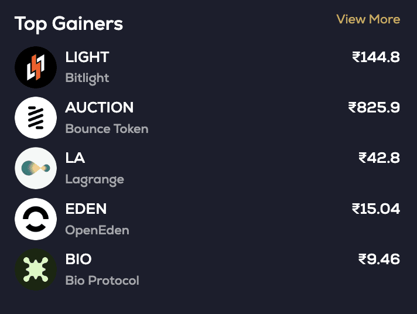Image resolution: width=417 pixels, height=314 pixels.
Task: Click the Top Gainers heading
Action: tap(69, 24)
